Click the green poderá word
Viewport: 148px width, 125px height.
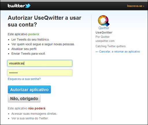pos(34,34)
